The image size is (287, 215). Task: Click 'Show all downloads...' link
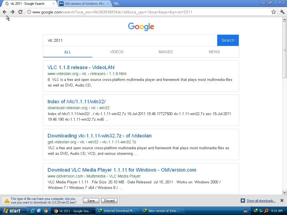coord(261,201)
